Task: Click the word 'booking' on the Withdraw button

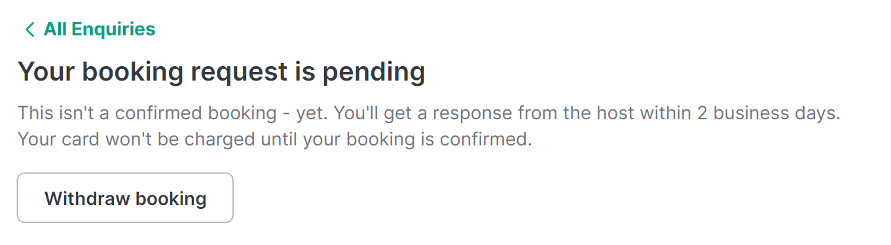Action: 166,198
